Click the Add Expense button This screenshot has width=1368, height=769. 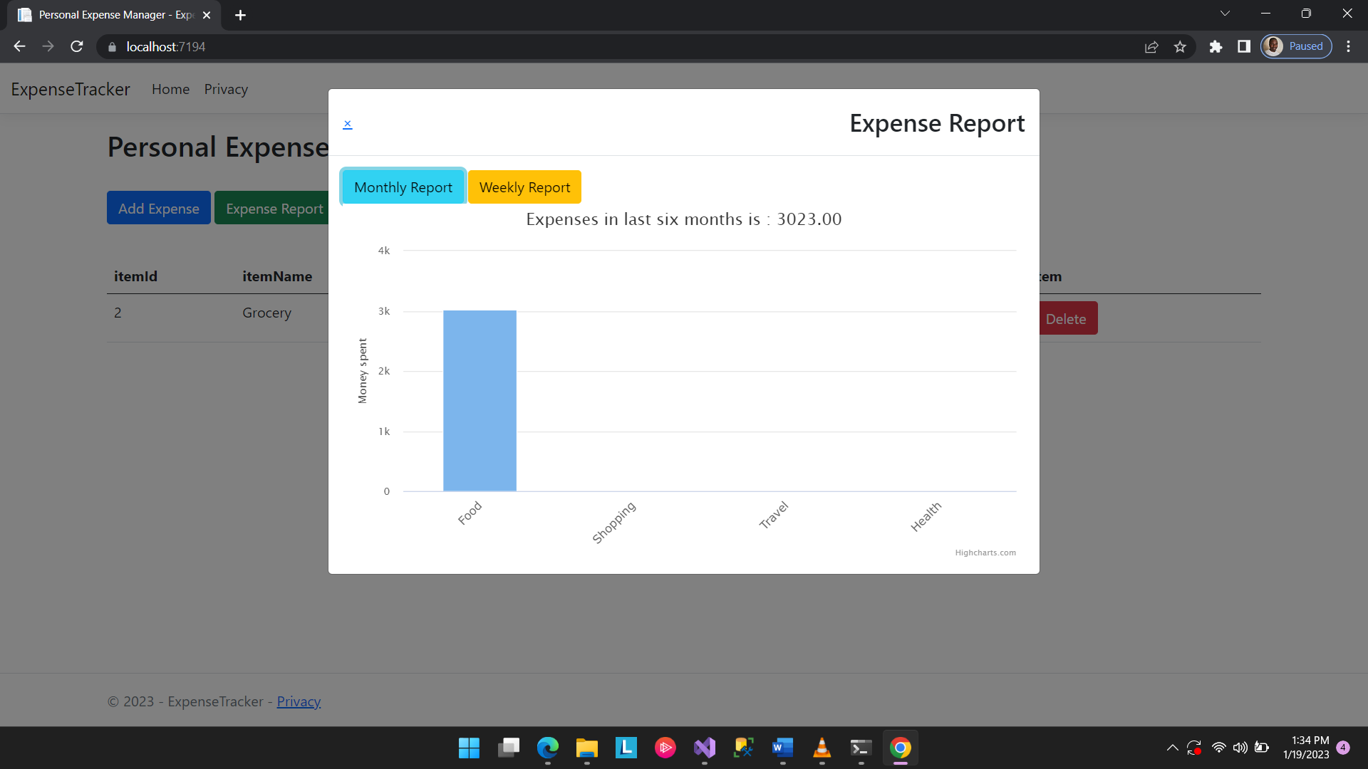point(158,207)
